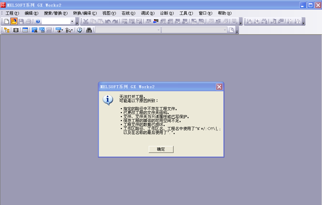322x205 pixels.
Task: Open the dropdown arrow next to eye icon
Action: [62, 30]
